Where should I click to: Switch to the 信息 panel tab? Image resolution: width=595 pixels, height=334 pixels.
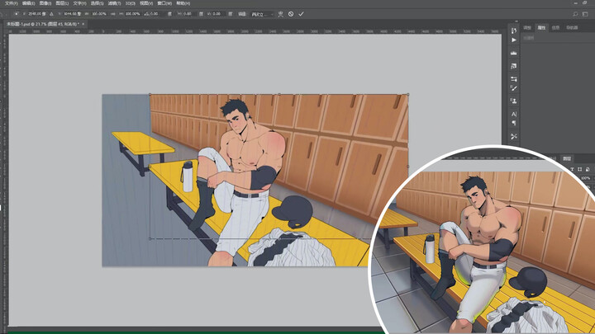tap(555, 28)
